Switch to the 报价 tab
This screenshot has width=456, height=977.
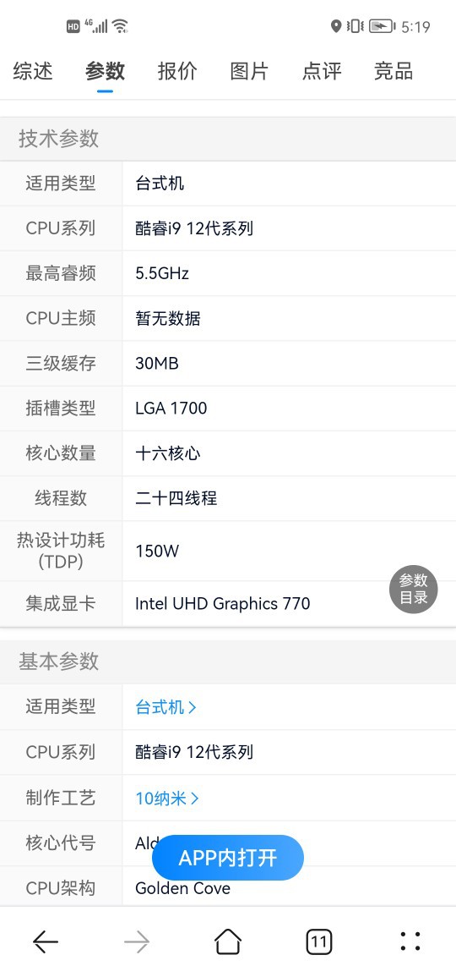tap(177, 71)
